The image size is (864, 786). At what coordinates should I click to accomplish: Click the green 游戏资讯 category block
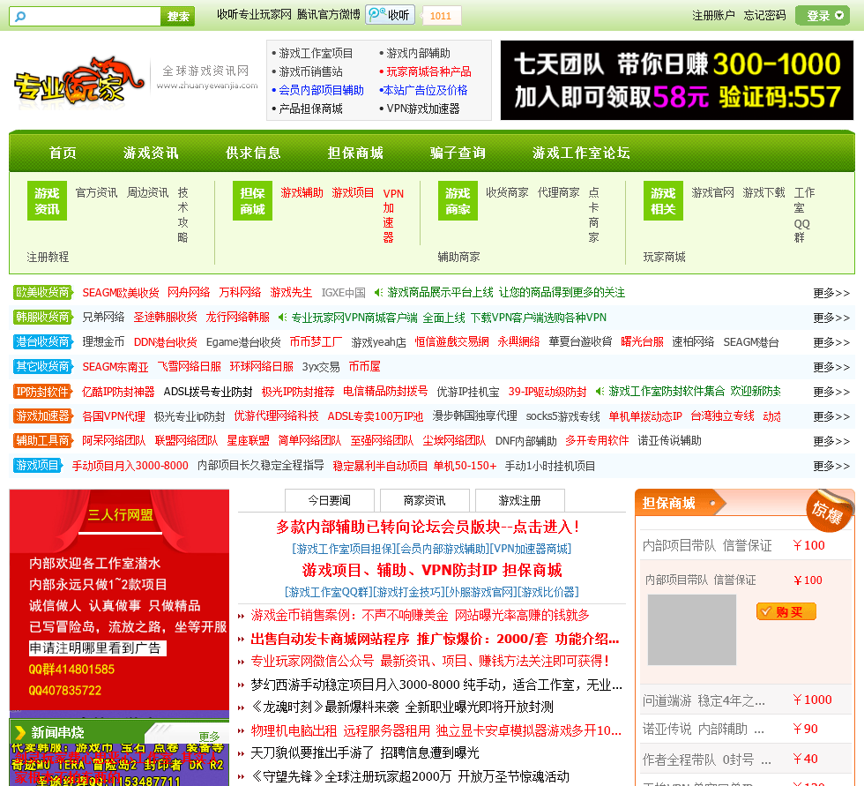pyautogui.click(x=47, y=200)
